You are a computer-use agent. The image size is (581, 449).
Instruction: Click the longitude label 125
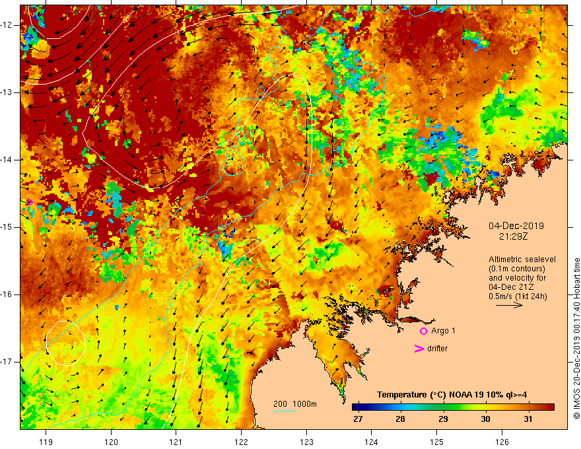point(437,442)
